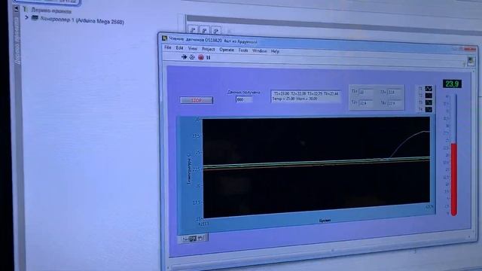Toggle the T4 plot legend sample
Image resolution: width=482 pixels, height=271 pixels.
[x=429, y=109]
